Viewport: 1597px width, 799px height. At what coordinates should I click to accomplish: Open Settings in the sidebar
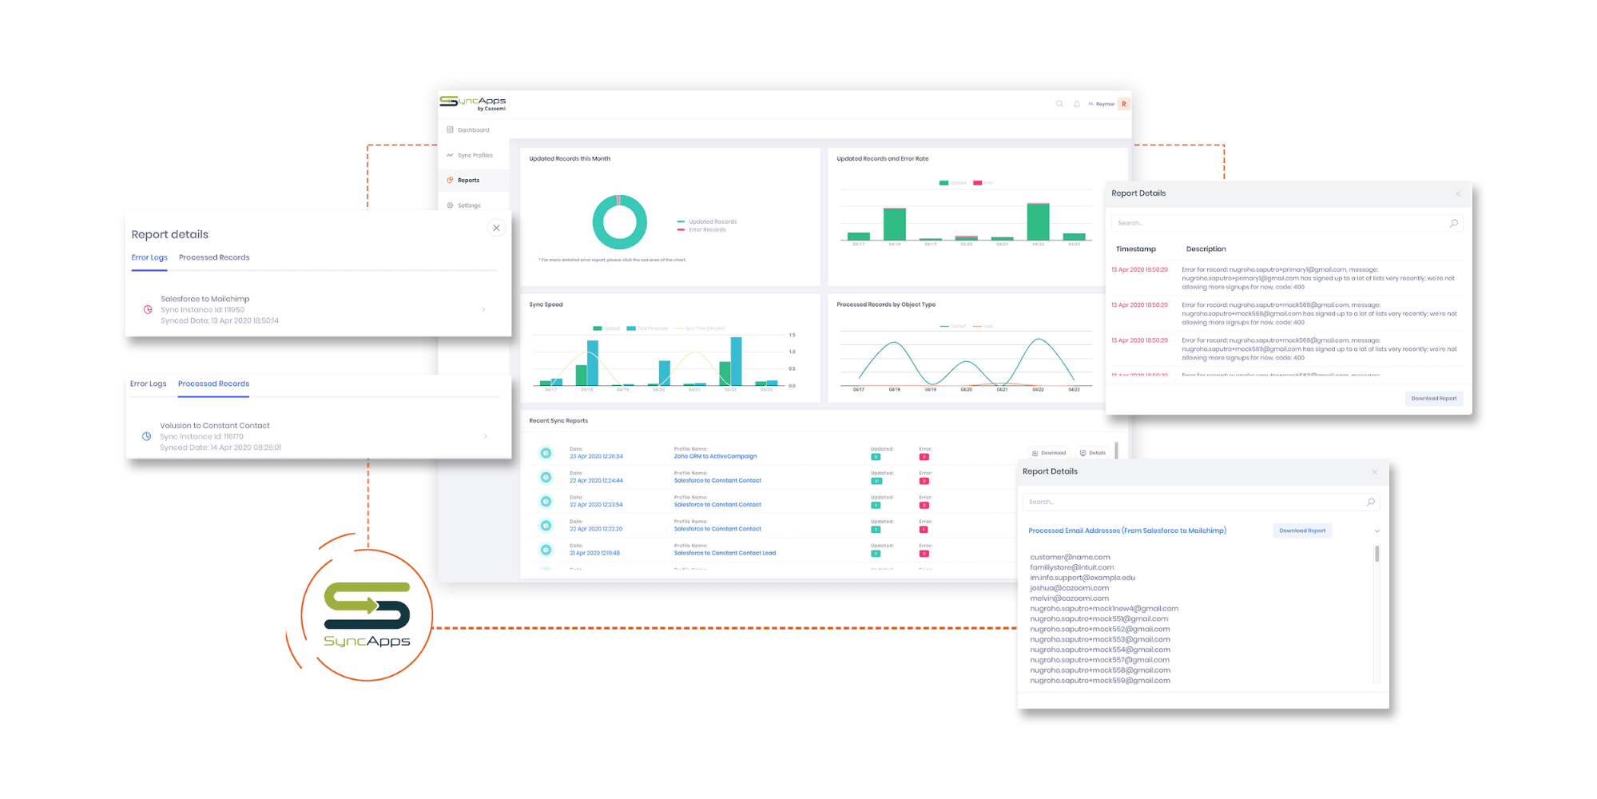tap(469, 205)
